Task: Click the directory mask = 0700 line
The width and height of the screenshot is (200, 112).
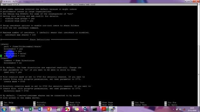Action: (16, 91)
